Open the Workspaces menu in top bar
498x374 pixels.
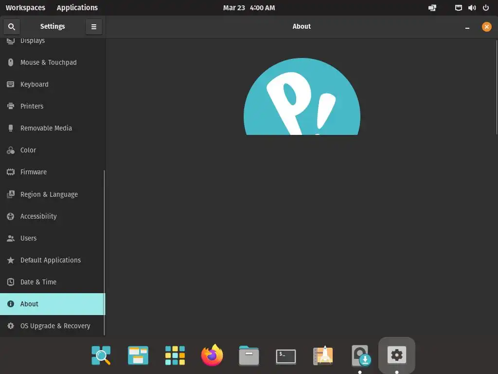tap(25, 8)
